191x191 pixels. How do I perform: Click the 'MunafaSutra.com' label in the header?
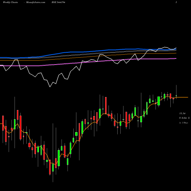pos(36,2)
